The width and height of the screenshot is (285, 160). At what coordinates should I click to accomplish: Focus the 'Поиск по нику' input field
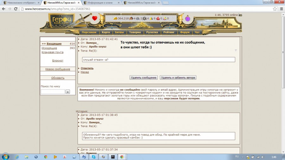(x=53, y=92)
